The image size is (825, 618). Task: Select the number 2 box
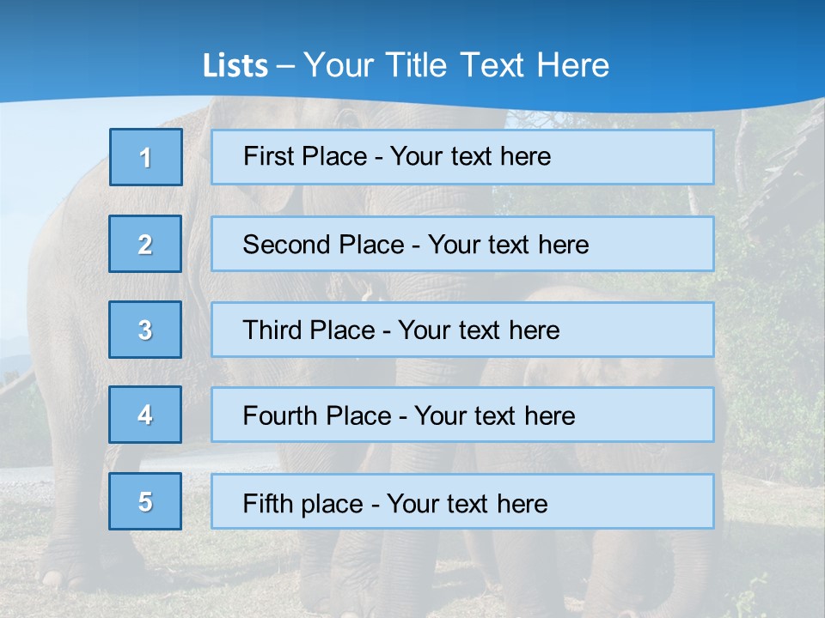pyautogui.click(x=145, y=244)
